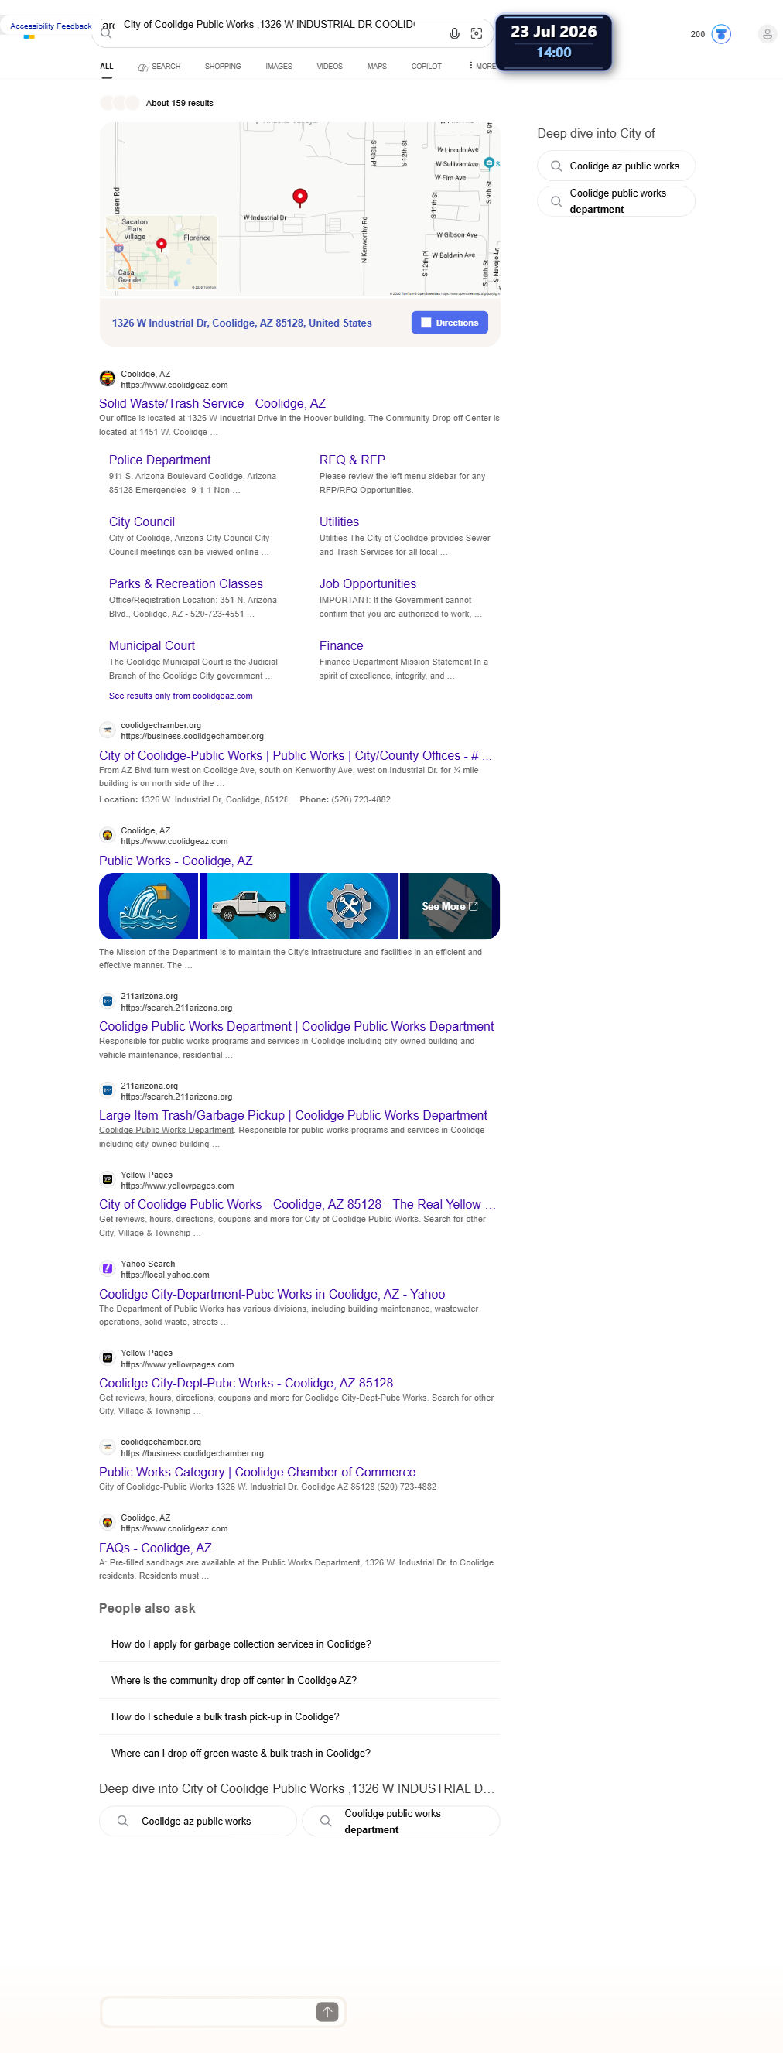Click the Yellow Pages favicon above Coolidge City-Dept-Pubc Works

tap(107, 1358)
